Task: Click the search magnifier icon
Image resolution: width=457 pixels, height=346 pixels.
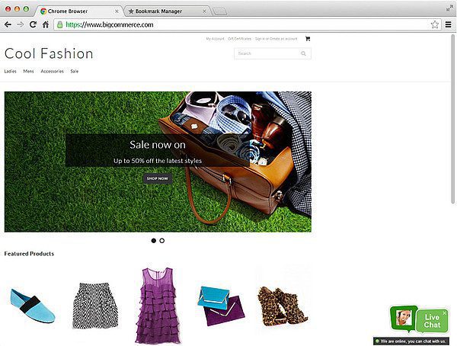Action: point(303,53)
